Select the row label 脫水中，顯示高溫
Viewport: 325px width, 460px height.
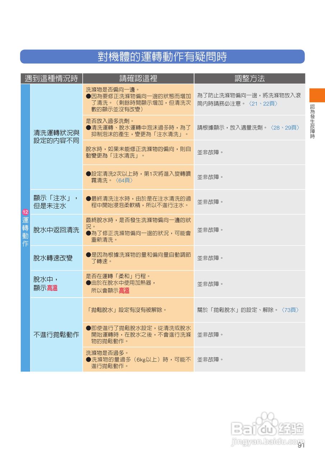coord(46,284)
